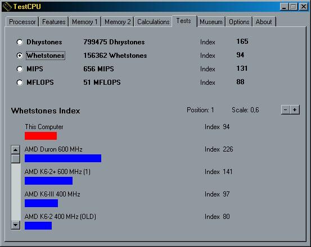Image resolution: width=311 pixels, height=247 pixels.
Task: Click the TestCPU chip icon in title bar
Action: point(7,7)
